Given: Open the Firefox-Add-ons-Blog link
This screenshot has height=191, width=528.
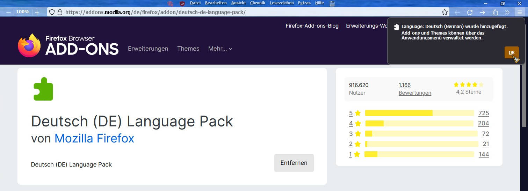Looking at the screenshot, I should coord(312,26).
